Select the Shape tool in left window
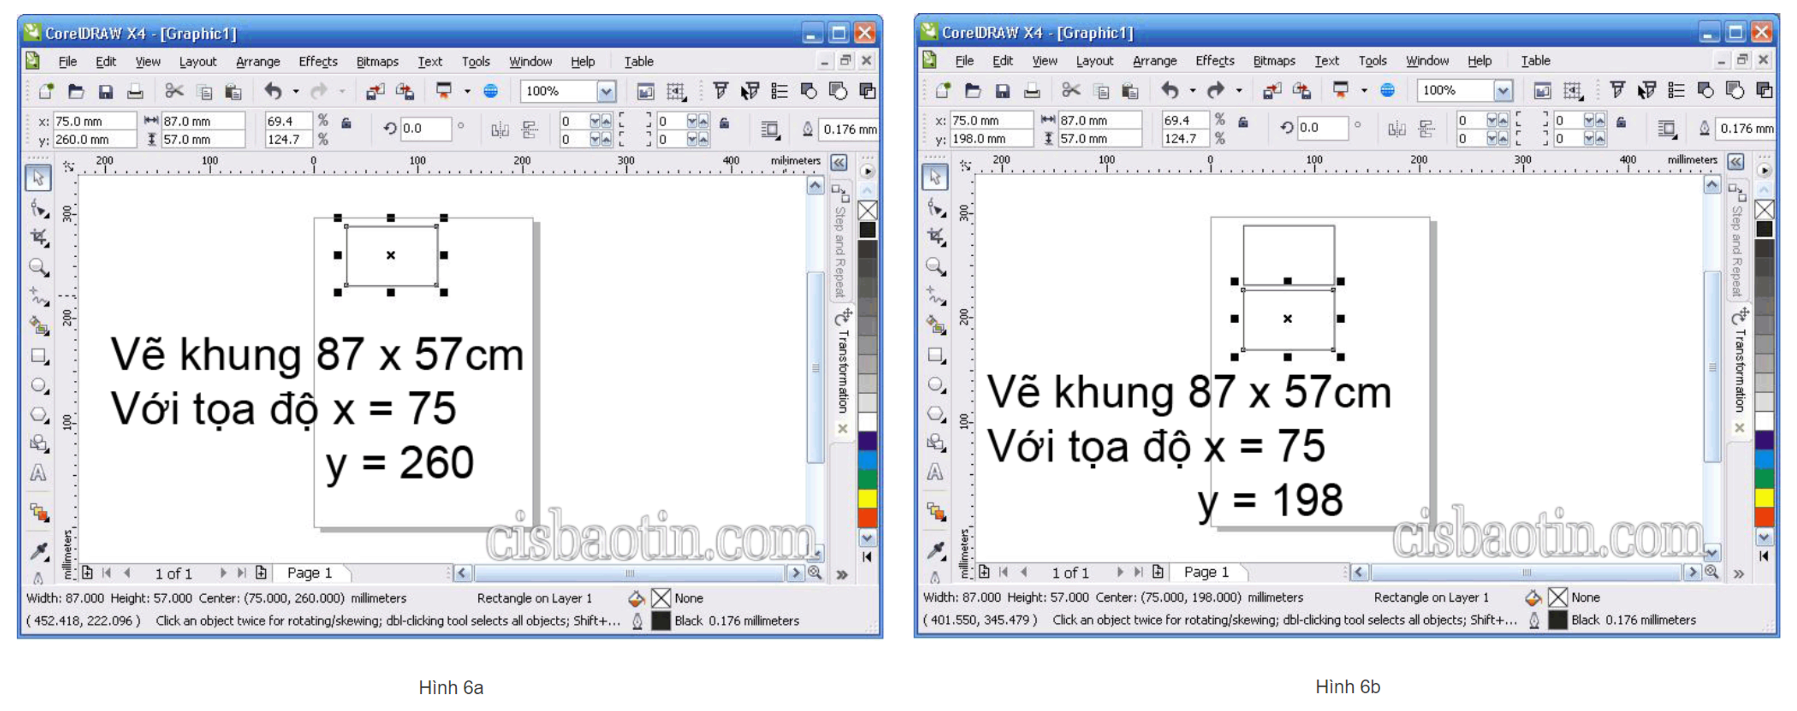Image resolution: width=1797 pixels, height=711 pixels. coord(38,208)
